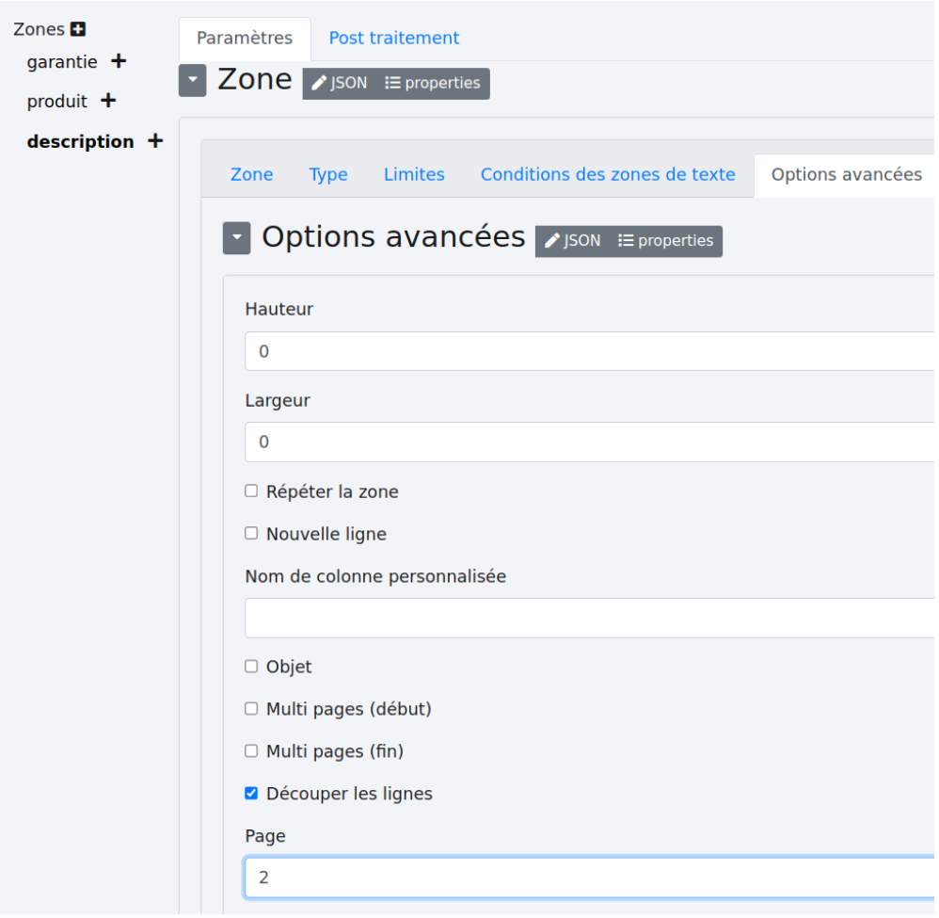The image size is (939, 918).
Task: Enable the Répéter la zone checkbox
Action: (x=251, y=491)
